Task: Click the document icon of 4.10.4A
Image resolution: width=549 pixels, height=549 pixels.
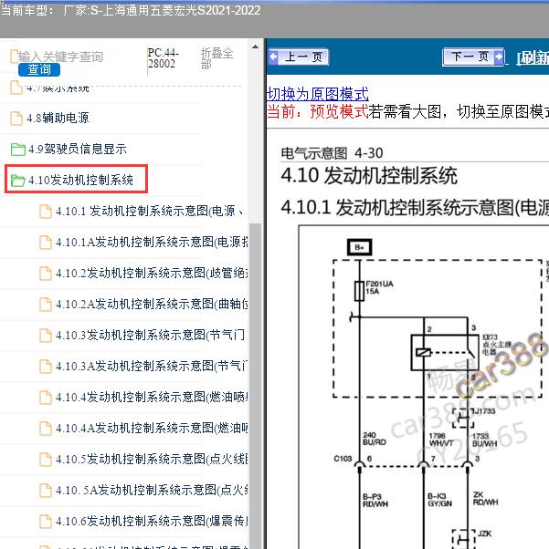Action: pos(46,429)
